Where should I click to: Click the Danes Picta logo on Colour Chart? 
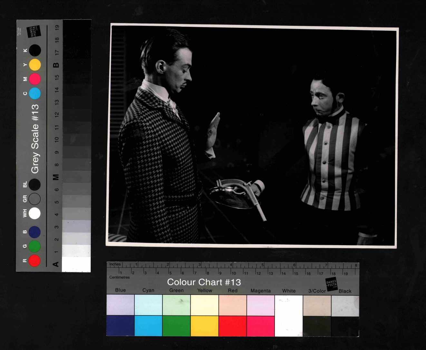pyautogui.click(x=331, y=284)
